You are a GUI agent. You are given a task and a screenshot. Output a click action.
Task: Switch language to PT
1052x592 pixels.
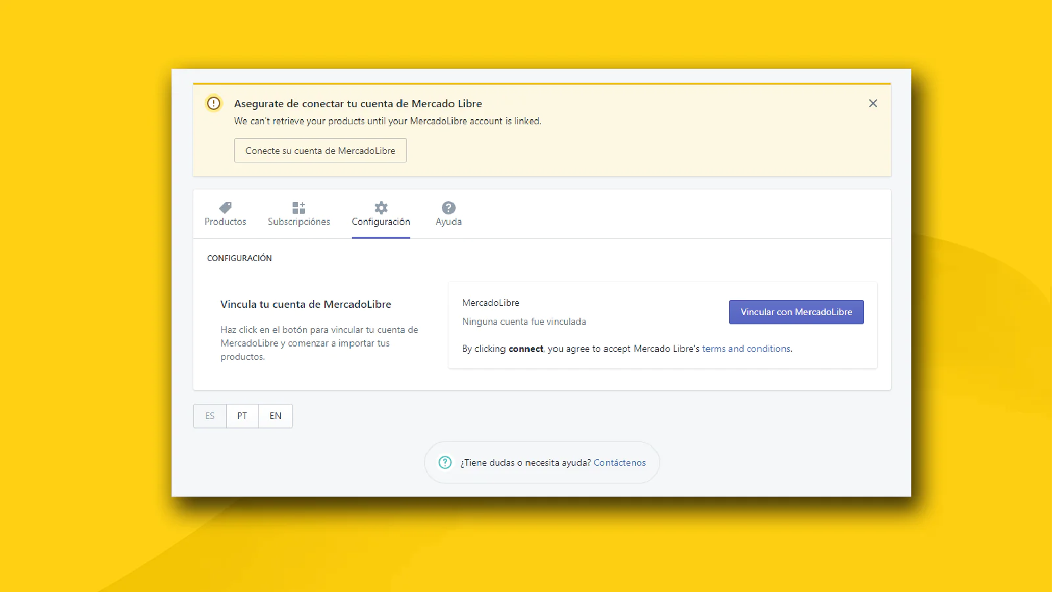242,416
